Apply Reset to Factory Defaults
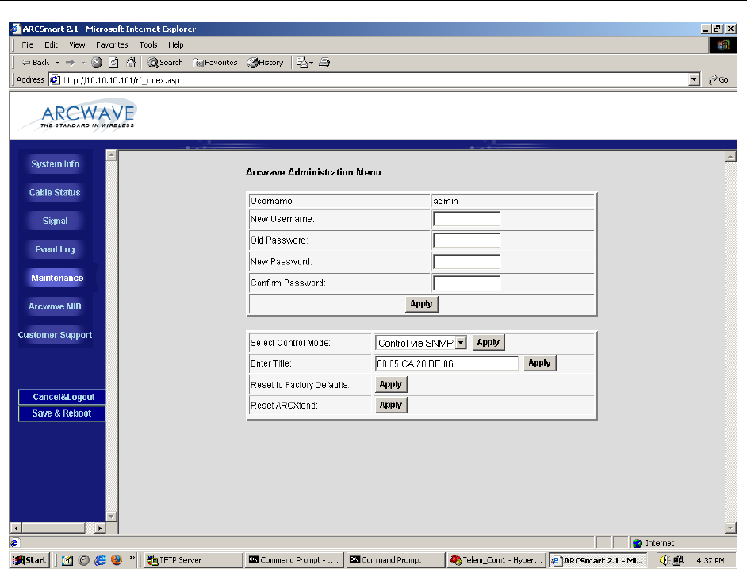 click(391, 384)
